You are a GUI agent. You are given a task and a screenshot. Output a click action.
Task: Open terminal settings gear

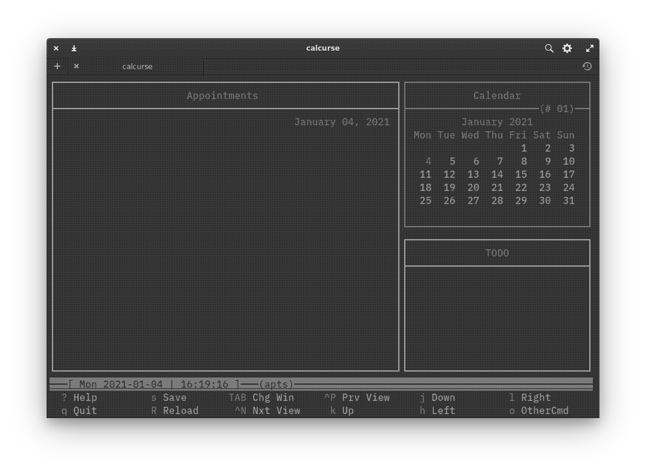tap(567, 48)
